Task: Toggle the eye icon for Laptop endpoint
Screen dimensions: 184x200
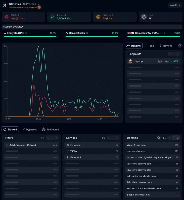Action: coord(167,61)
